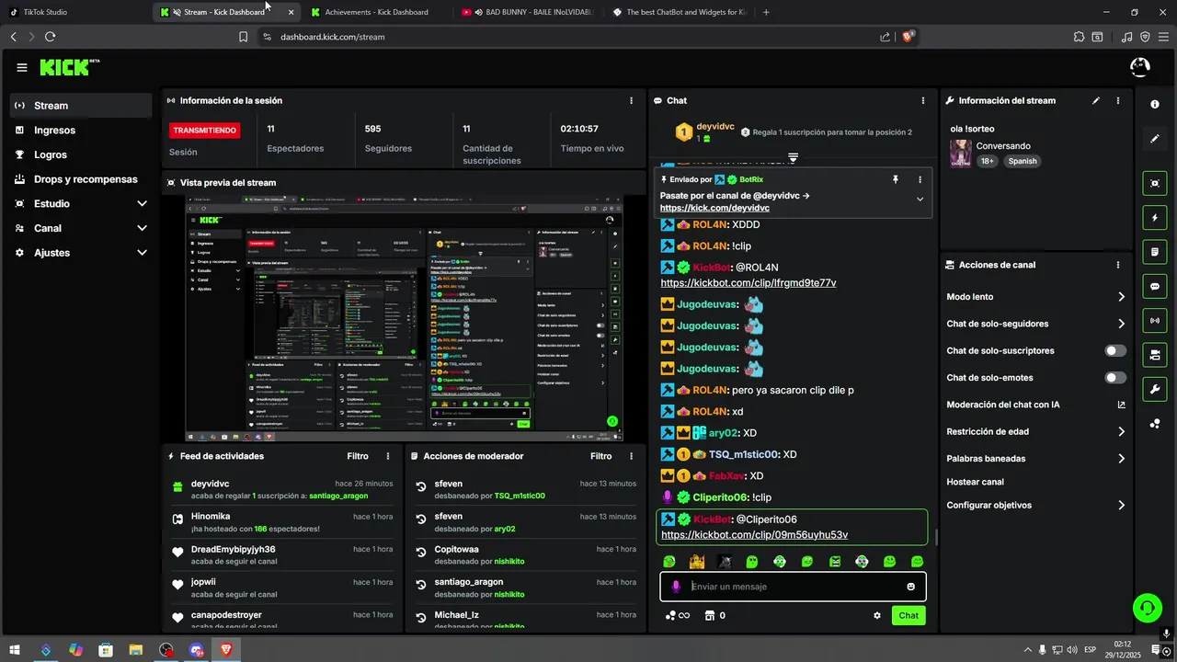The height and width of the screenshot is (662, 1177).
Task: Click the three-dots cluster icon in sidebar
Action: tap(1155, 424)
